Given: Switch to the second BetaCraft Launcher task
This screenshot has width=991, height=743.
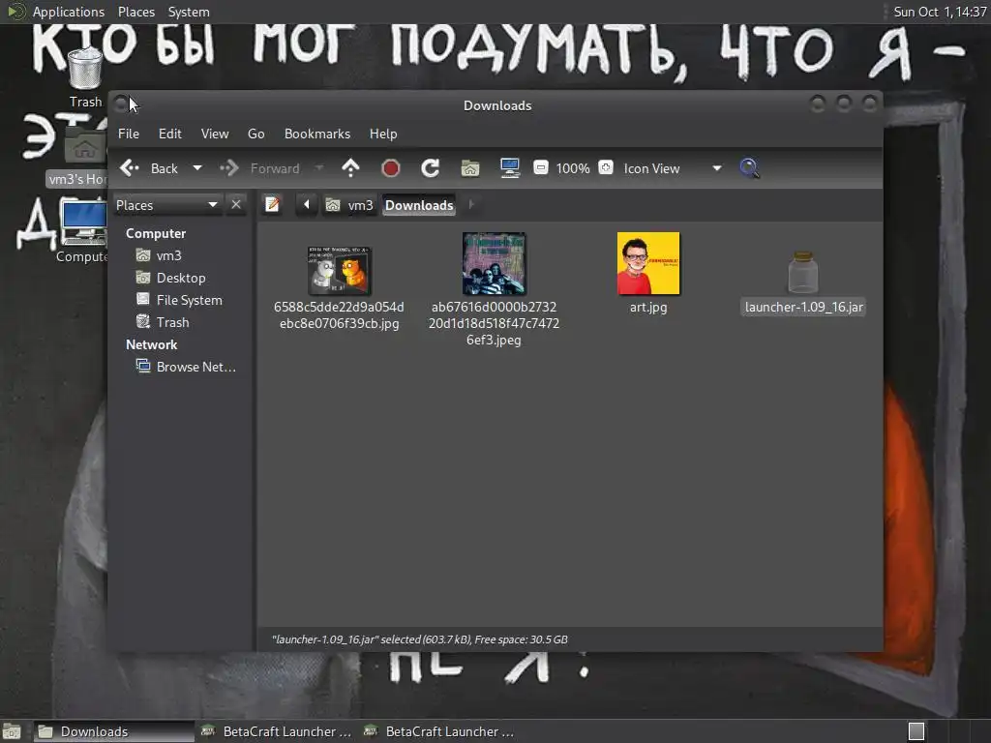Looking at the screenshot, I should click(x=438, y=731).
